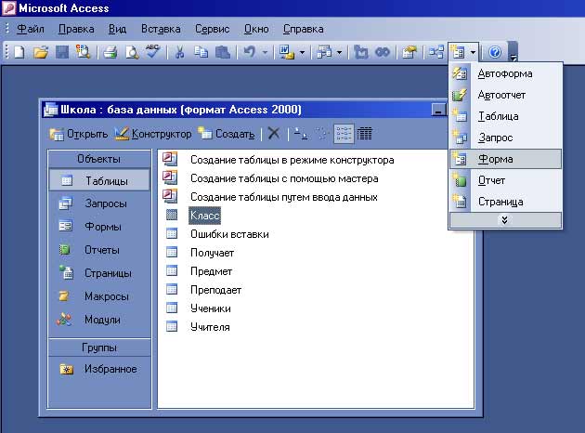Switch to Large Icons view
The height and width of the screenshot is (433, 585).
tap(301, 133)
